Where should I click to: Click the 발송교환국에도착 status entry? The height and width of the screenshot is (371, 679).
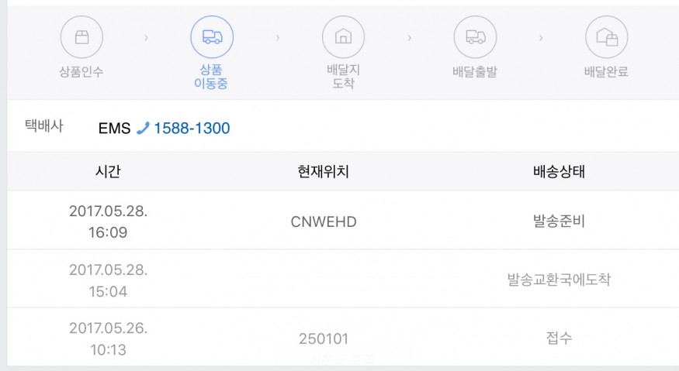point(559,280)
